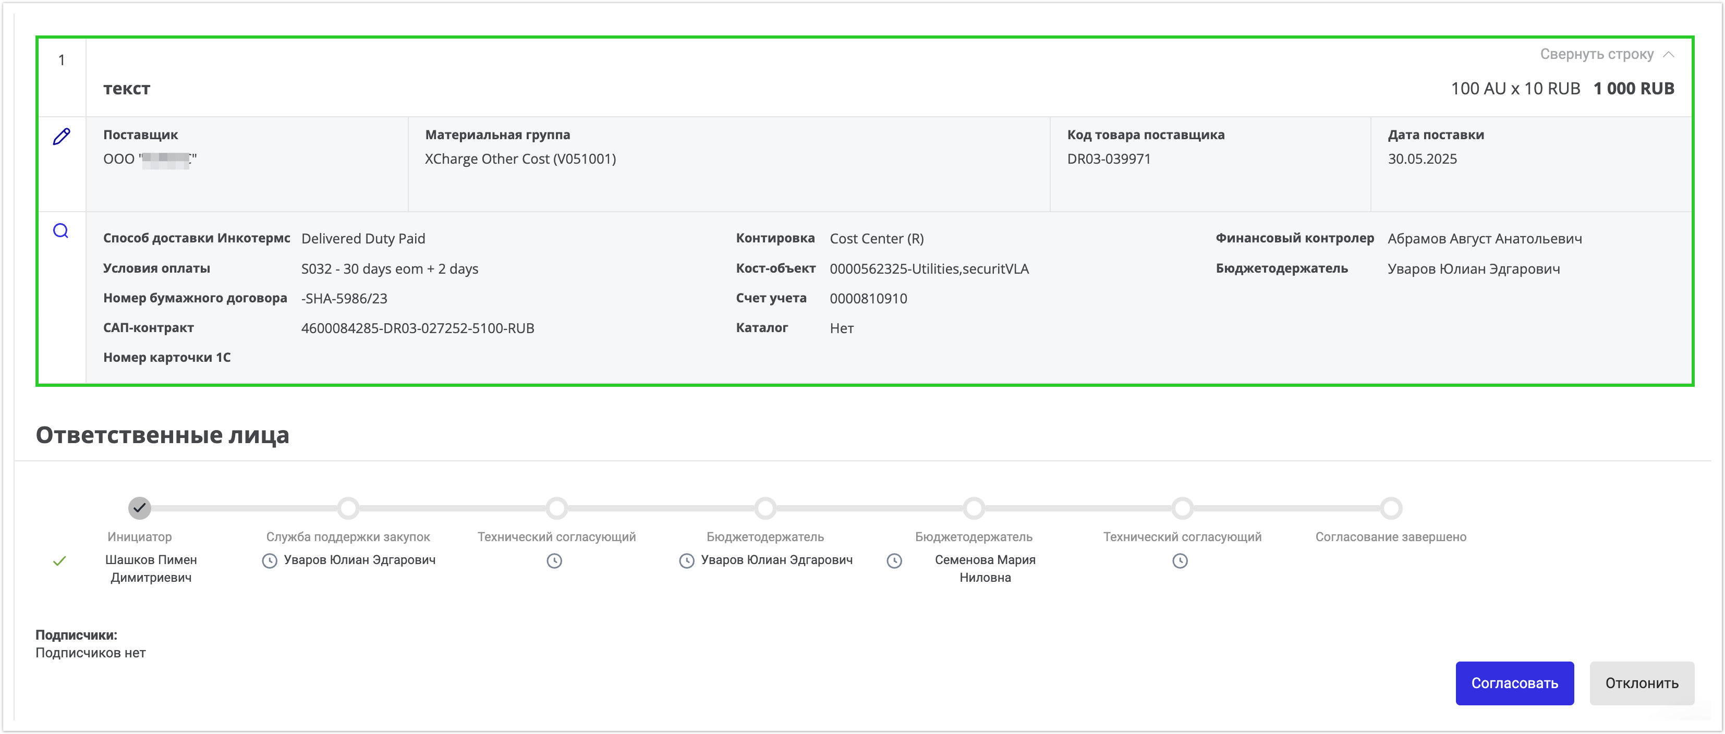Click the second Бюджетодержатель step circle
This screenshot has width=1725, height=734.
point(973,508)
